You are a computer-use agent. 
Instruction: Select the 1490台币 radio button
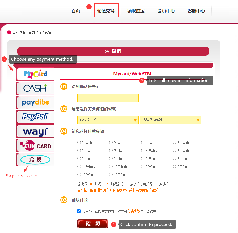[x=79, y=166]
